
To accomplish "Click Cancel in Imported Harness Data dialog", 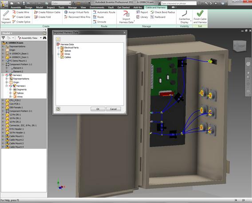I will click(x=114, y=109).
